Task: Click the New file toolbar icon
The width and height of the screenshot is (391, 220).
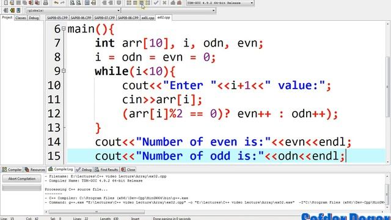Action: pyautogui.click(x=5, y=2)
